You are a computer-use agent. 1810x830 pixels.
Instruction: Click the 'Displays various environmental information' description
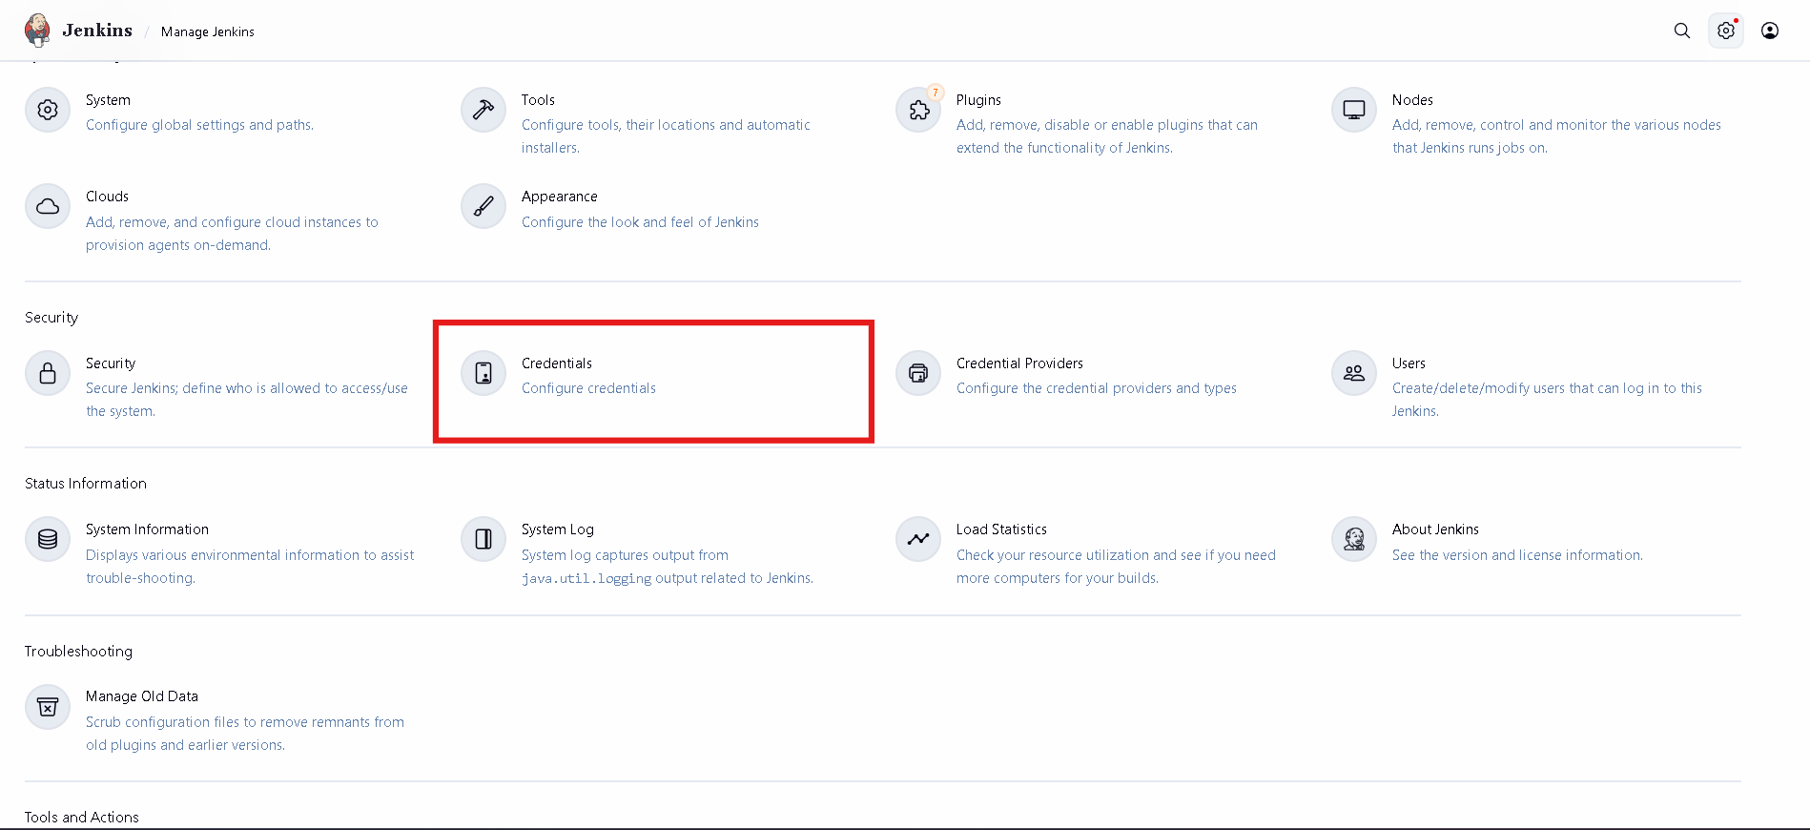point(250,567)
